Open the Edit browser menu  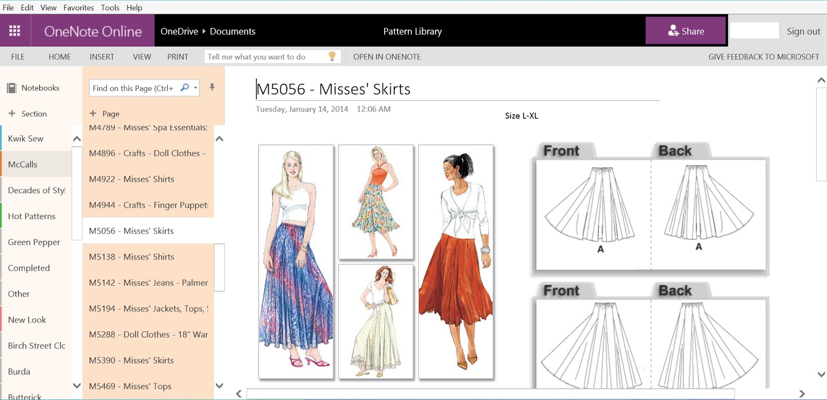(x=27, y=8)
